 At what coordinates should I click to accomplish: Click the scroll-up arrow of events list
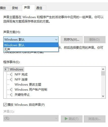103,69
